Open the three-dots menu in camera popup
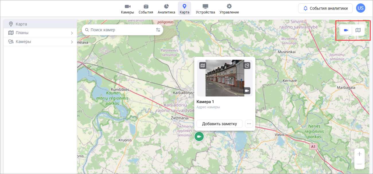Image resolution: width=373 pixels, height=174 pixels. point(249,124)
